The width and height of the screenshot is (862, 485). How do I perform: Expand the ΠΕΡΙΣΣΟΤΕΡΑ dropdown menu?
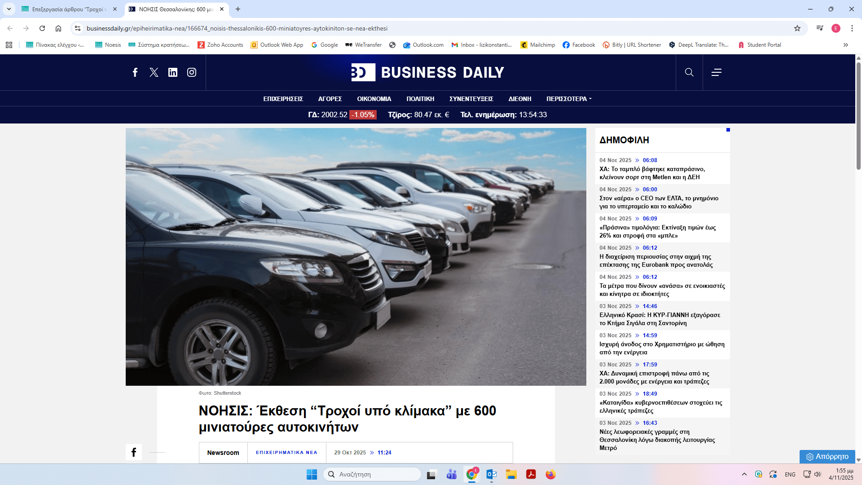[569, 99]
